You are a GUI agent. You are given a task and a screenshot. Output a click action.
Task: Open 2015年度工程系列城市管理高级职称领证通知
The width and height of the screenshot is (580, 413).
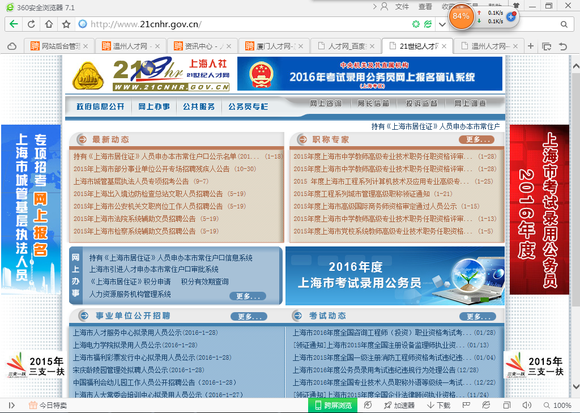pos(362,194)
